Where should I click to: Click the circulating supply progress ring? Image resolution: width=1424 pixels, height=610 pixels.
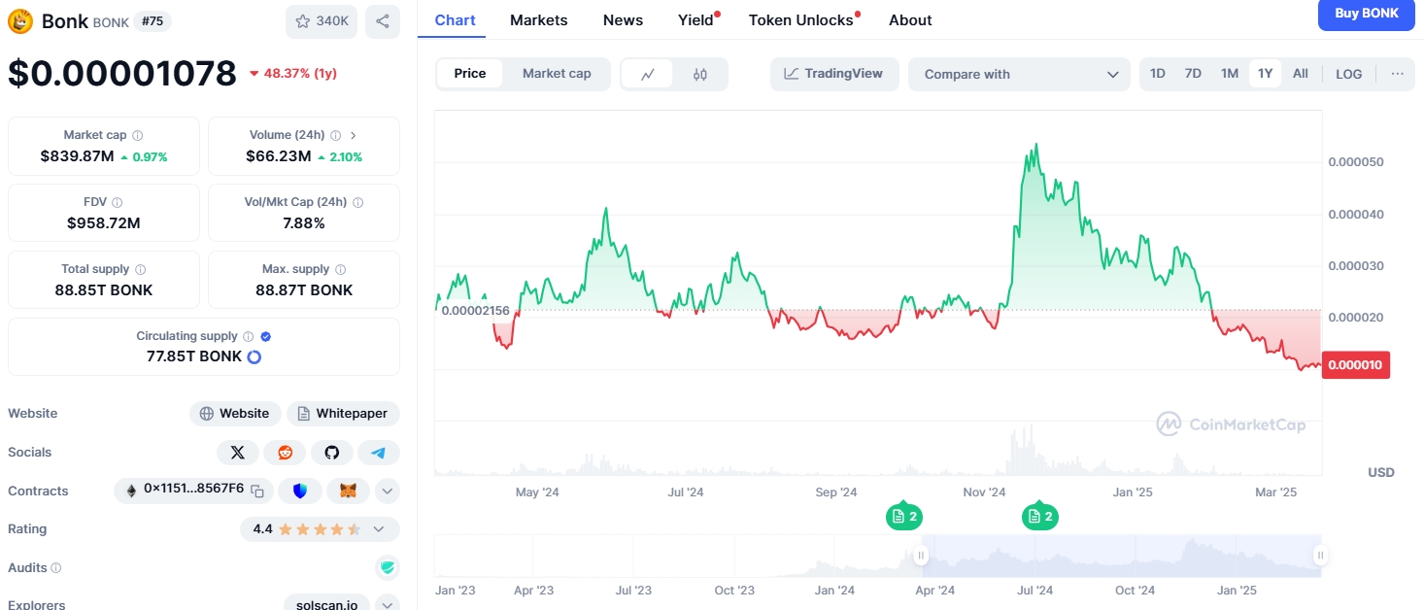tap(254, 356)
